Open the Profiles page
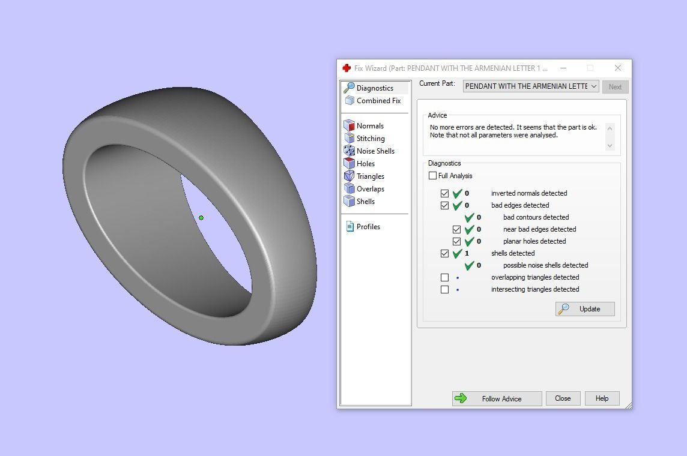 [369, 227]
